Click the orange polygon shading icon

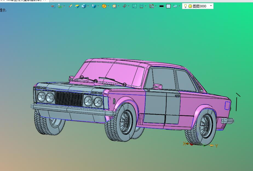(x=104, y=6)
